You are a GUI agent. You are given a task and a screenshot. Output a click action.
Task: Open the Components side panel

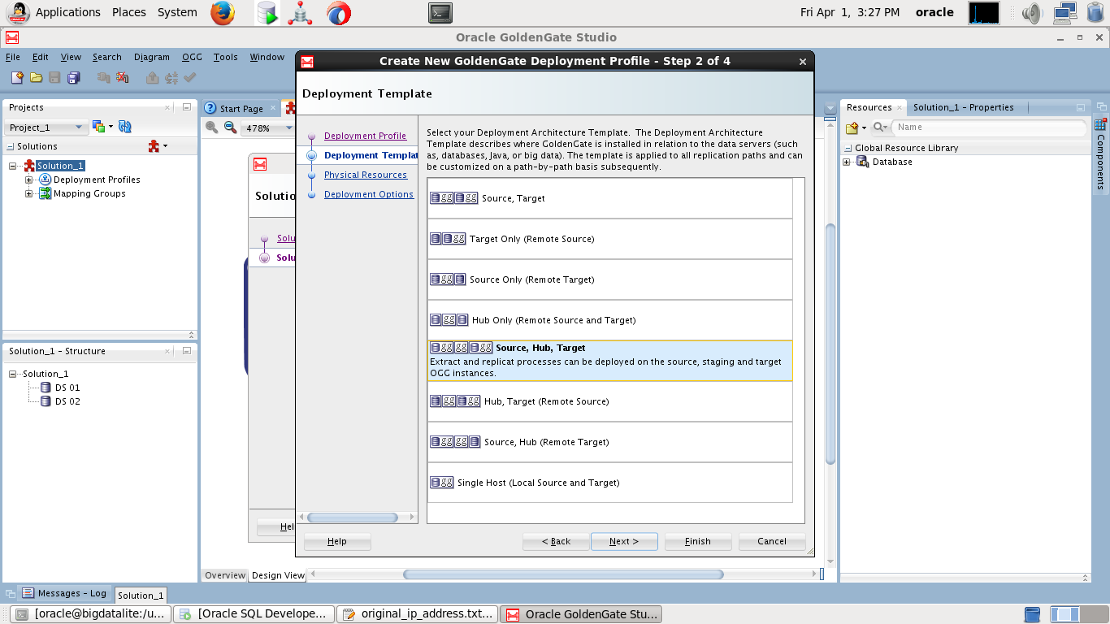point(1101,154)
